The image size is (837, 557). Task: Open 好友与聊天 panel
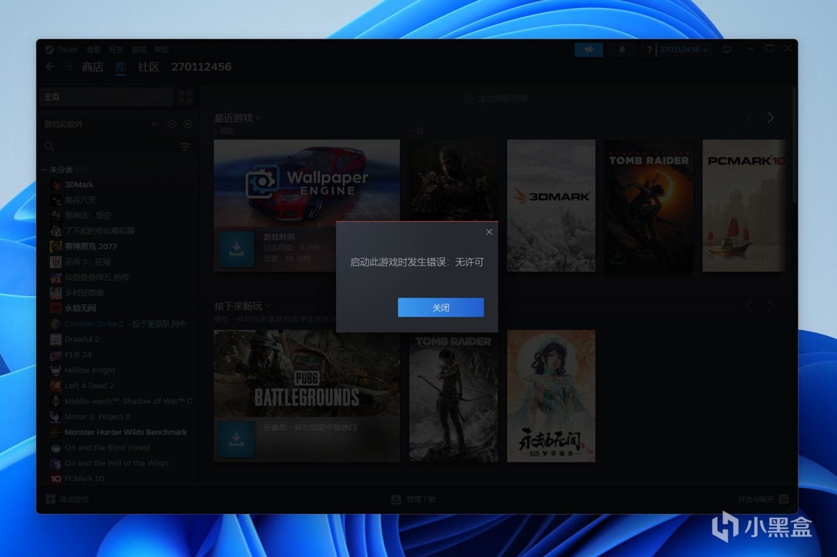[x=763, y=500]
